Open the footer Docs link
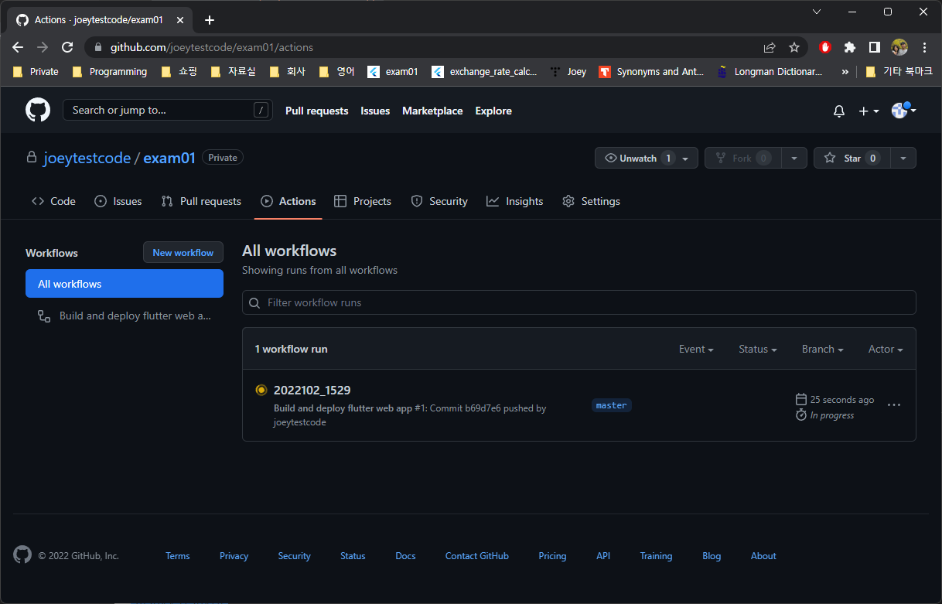Screen dimensions: 942x604 pyautogui.click(x=405, y=556)
